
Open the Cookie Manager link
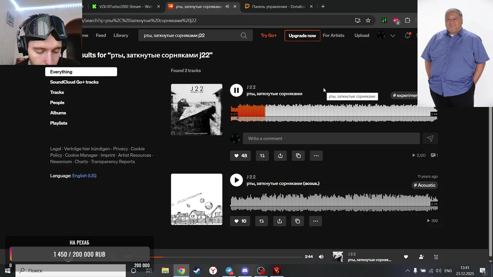click(x=81, y=155)
